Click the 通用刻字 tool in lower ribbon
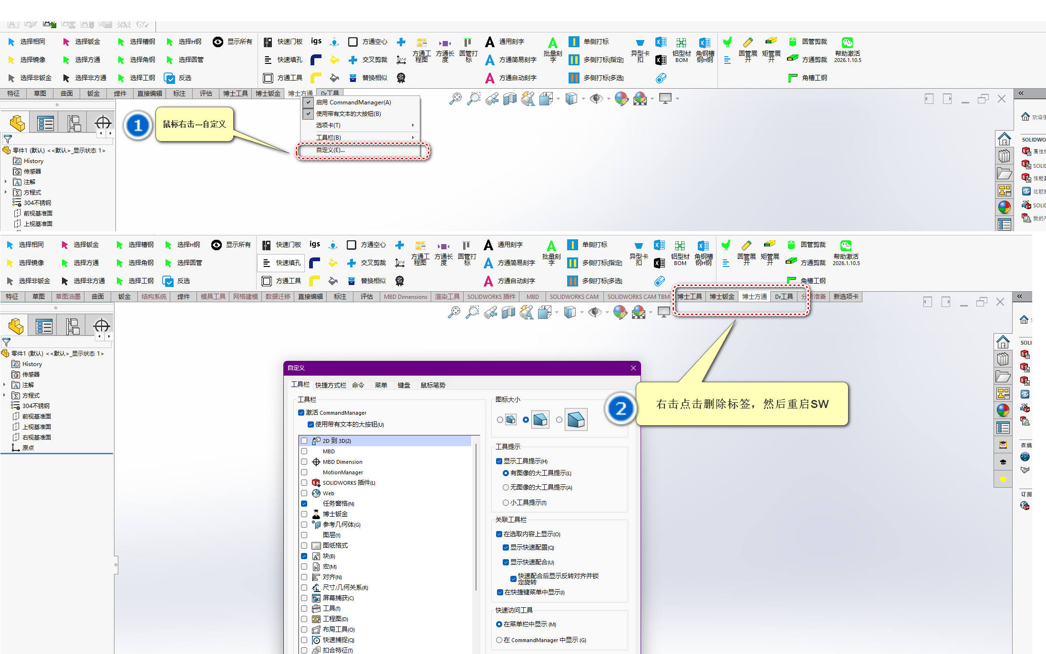Screen dimensions: 1046x654 pos(488,245)
